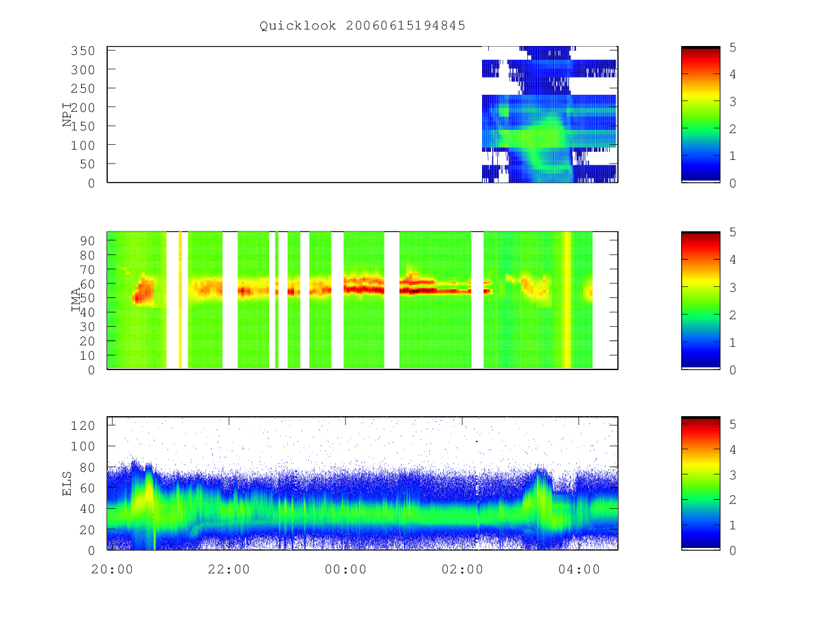Click the 3 label on NPI color bar
824x618 pixels.
(733, 102)
